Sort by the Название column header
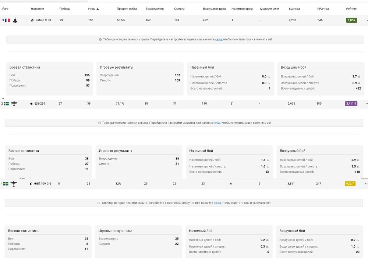 click(37, 9)
